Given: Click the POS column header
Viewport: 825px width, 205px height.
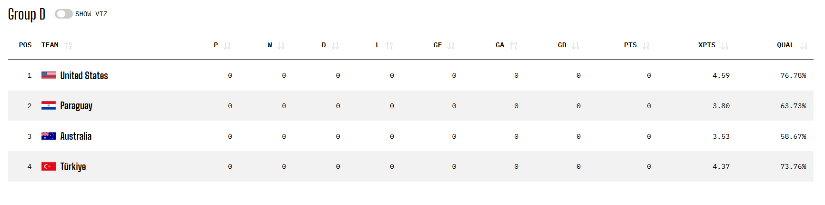Looking at the screenshot, I should [x=25, y=45].
